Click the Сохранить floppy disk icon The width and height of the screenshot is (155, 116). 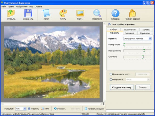point(28,13)
